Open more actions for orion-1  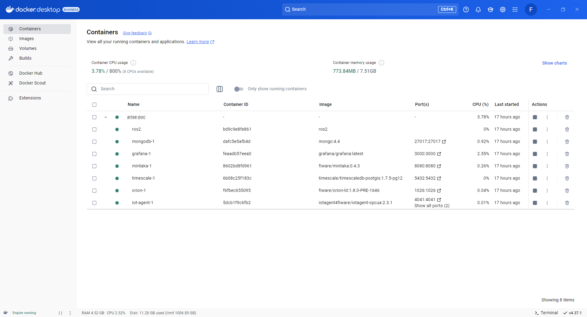pyautogui.click(x=547, y=191)
